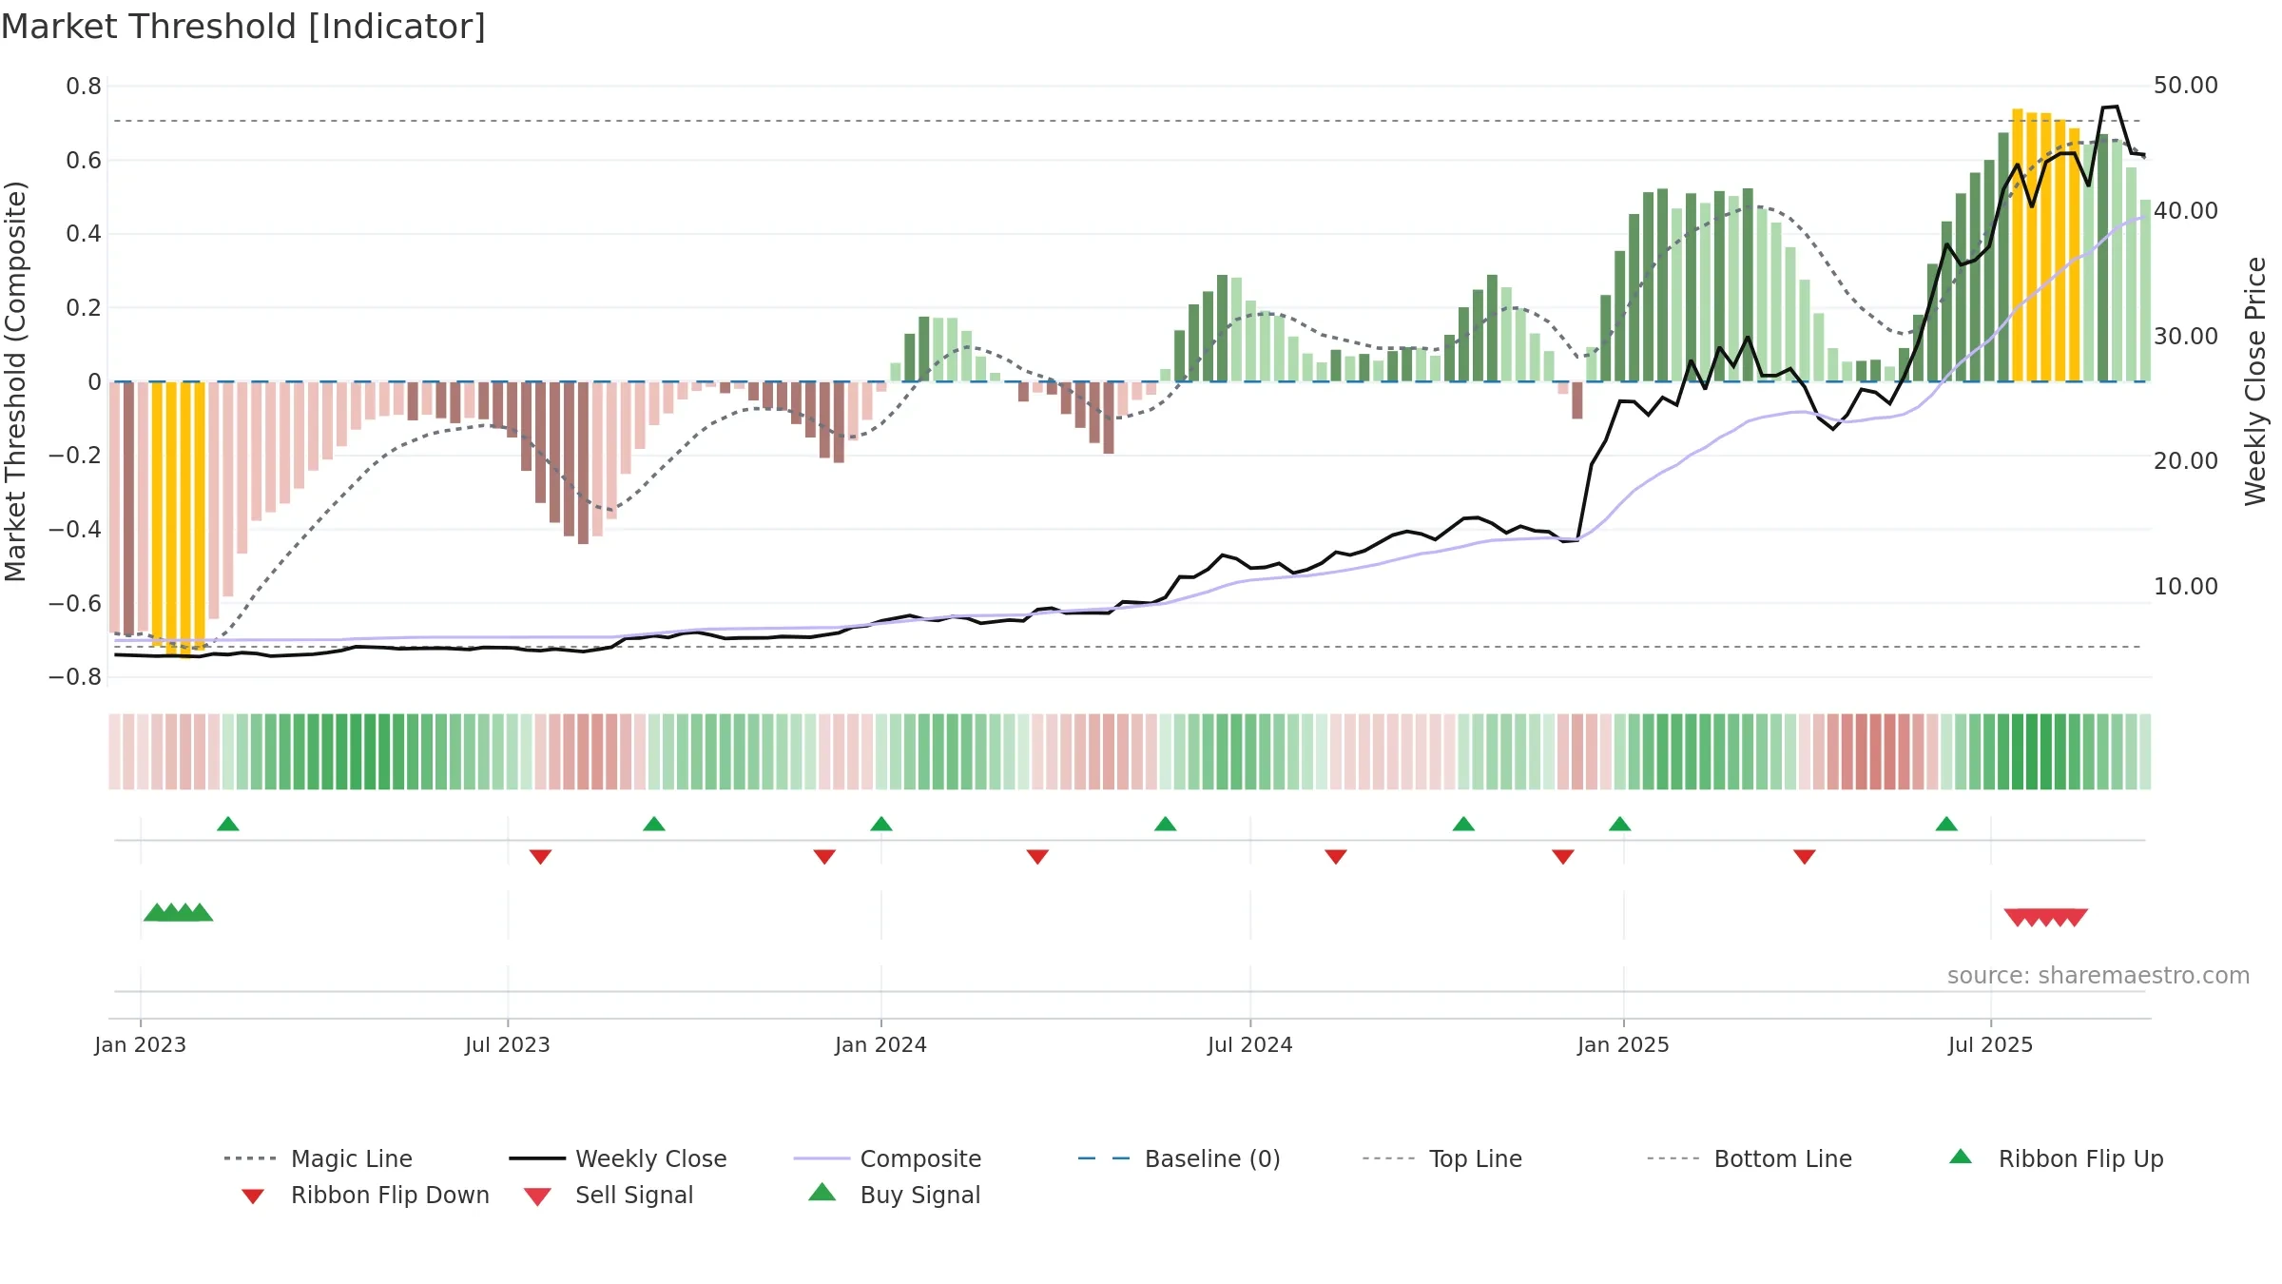
Task: Toggle the Composite legend entry
Action: click(887, 1158)
